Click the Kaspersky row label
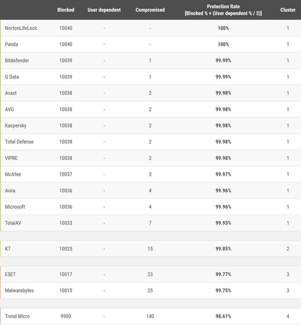Screen dimensions: 301x325 (x=16, y=125)
